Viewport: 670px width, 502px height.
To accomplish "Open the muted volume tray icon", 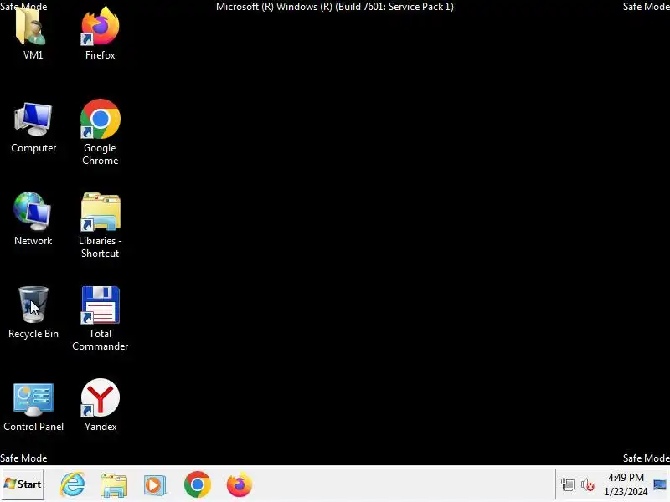I will (588, 485).
